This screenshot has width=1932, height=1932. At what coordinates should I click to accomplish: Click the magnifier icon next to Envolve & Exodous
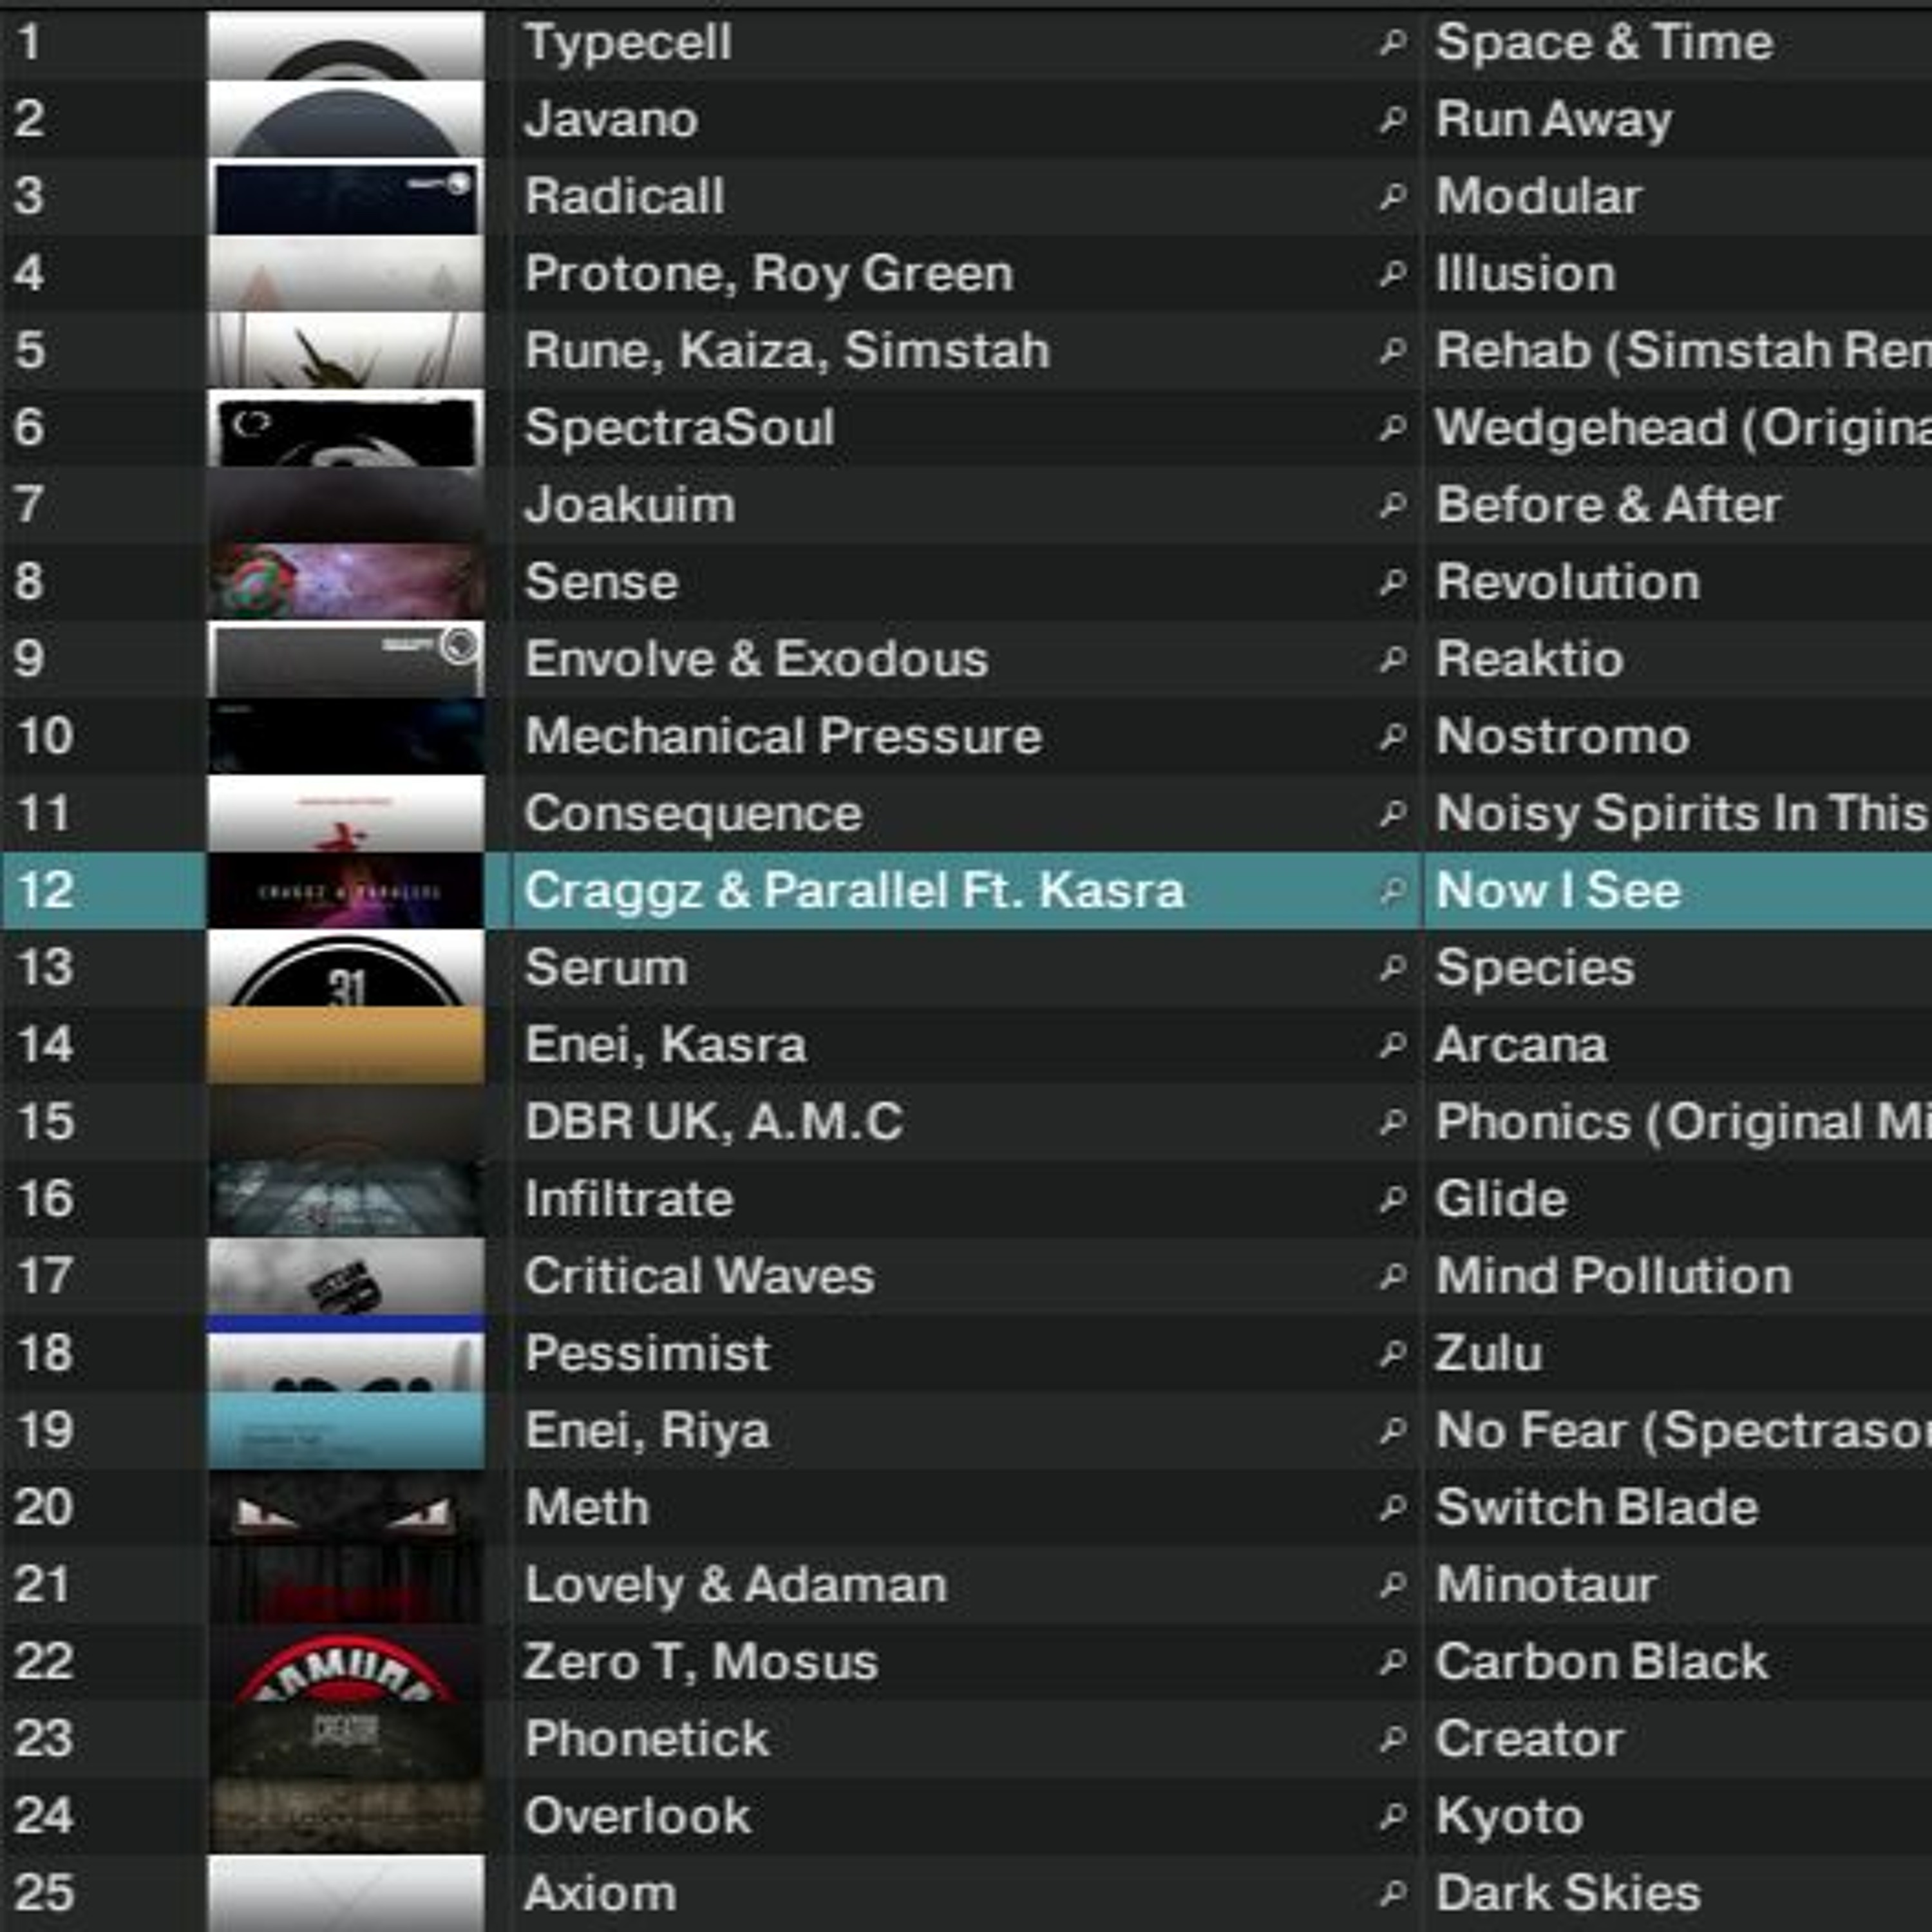(1392, 658)
